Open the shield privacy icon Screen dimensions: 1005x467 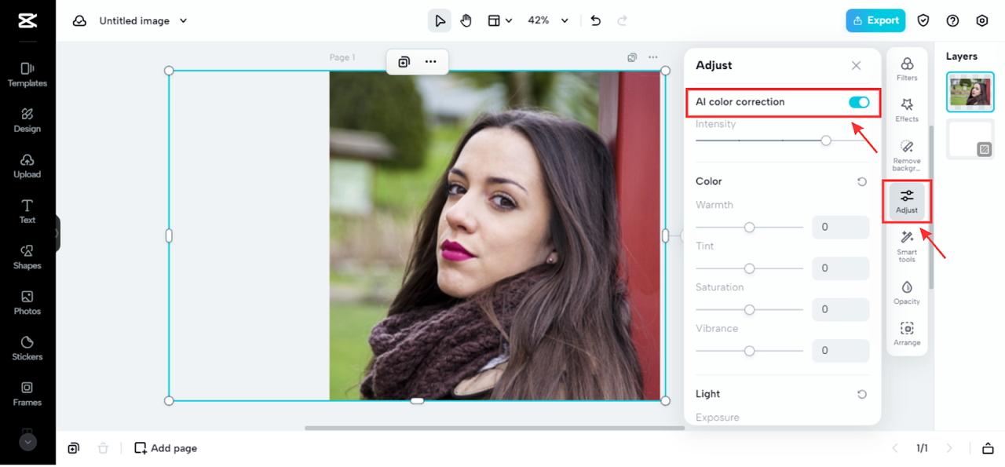click(924, 21)
